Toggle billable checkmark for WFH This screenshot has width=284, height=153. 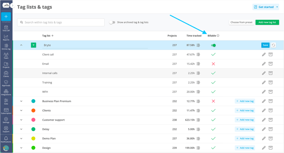pyautogui.click(x=213, y=92)
